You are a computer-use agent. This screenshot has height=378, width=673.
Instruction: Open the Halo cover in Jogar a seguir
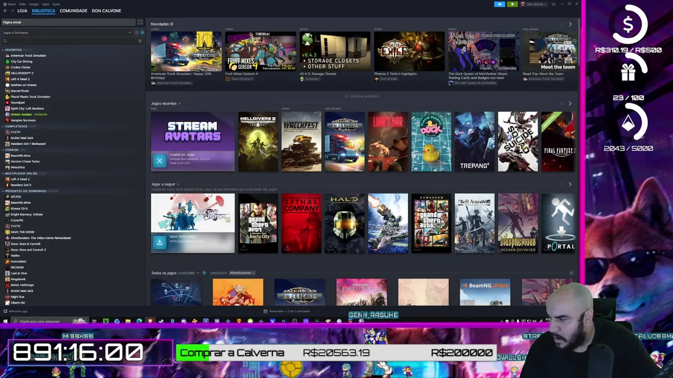[344, 223]
